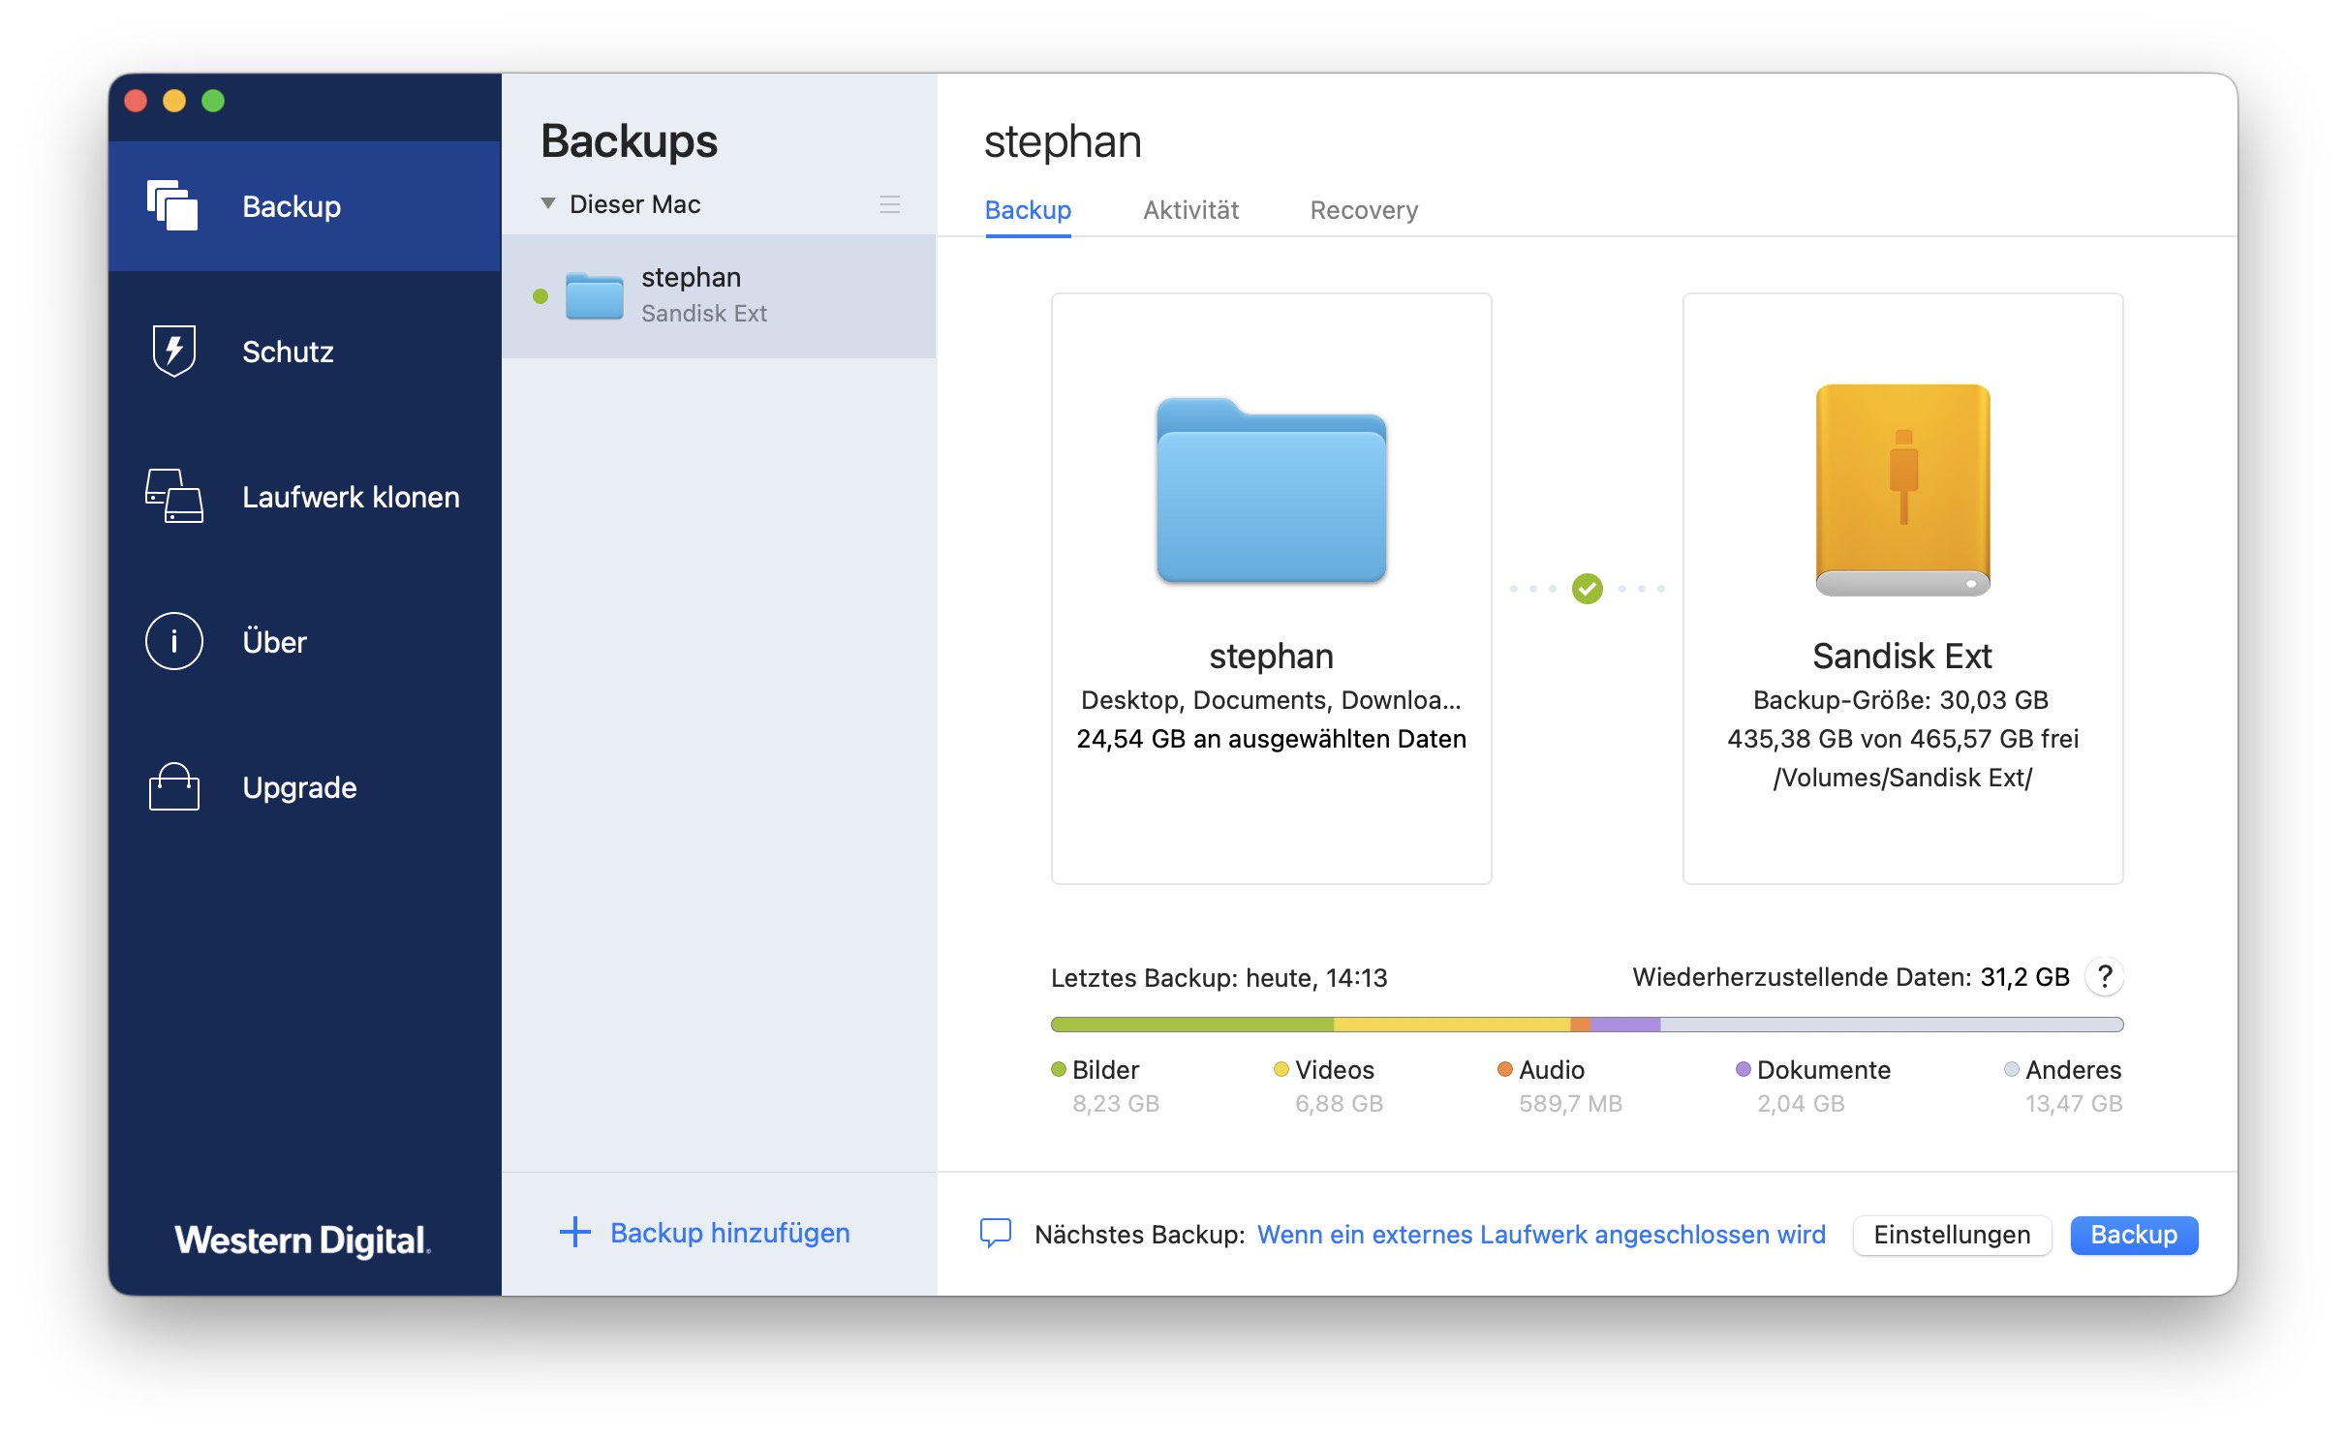Click the Sandisk Ext destination card
This screenshot has height=1439, width=2346.
1902,589
